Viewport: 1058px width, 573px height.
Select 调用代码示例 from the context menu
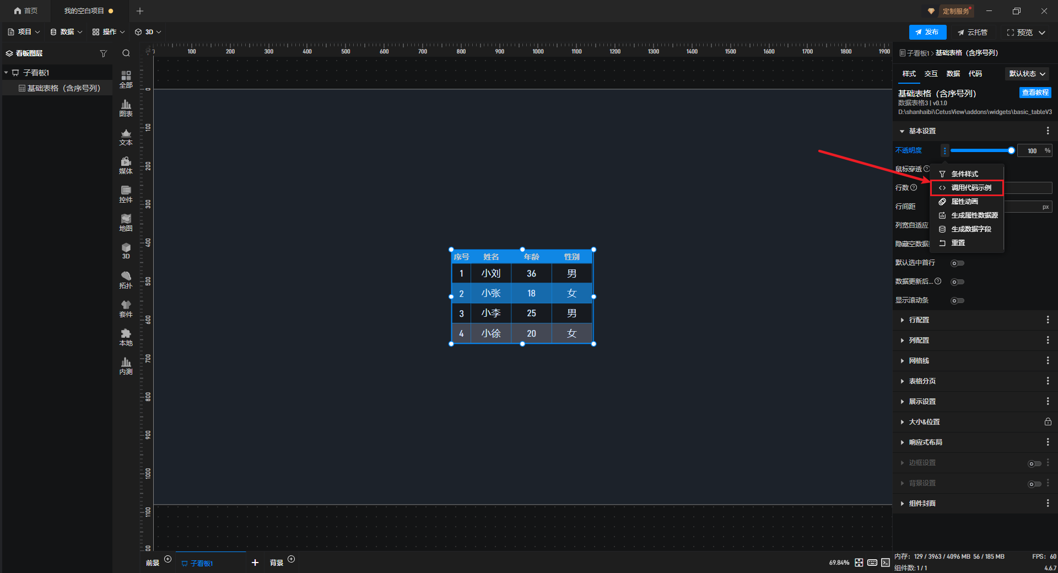pos(971,188)
